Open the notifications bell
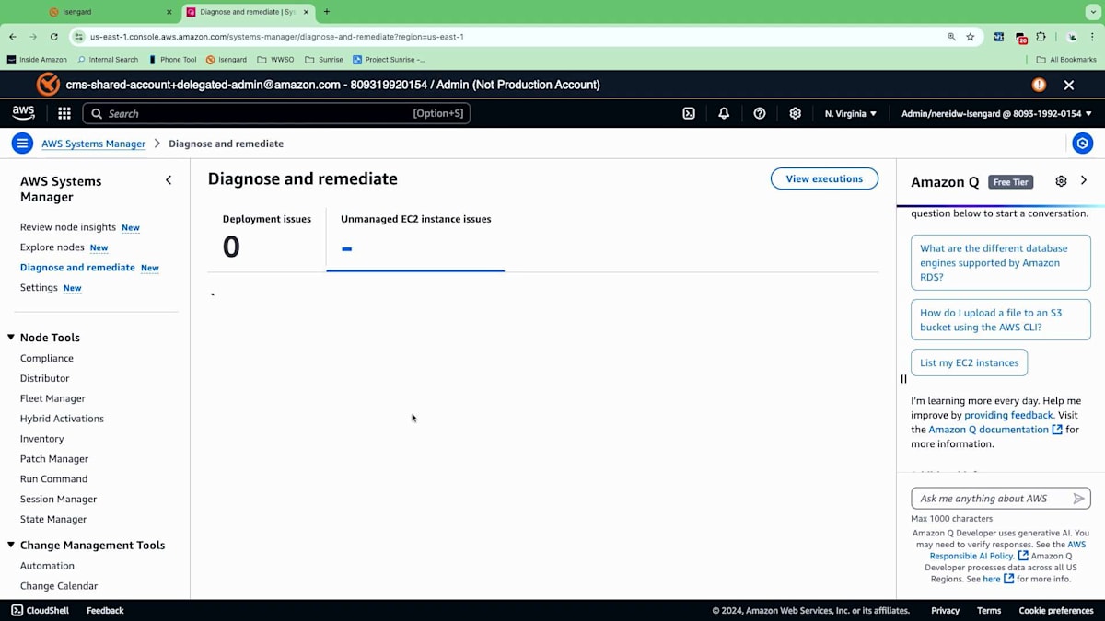This screenshot has width=1105, height=621. pos(724,113)
